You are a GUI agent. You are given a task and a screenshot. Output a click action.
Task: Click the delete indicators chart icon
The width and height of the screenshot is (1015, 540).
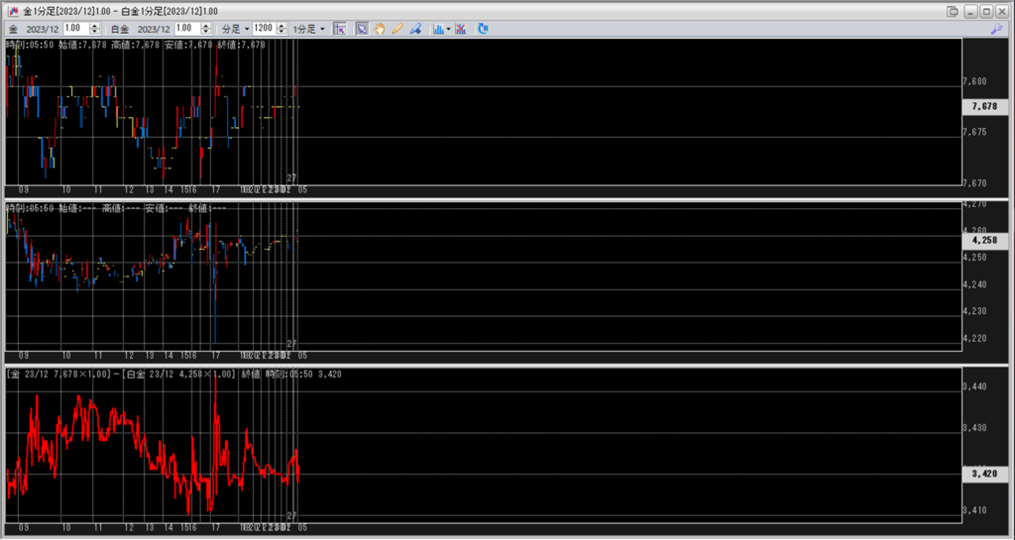click(461, 29)
